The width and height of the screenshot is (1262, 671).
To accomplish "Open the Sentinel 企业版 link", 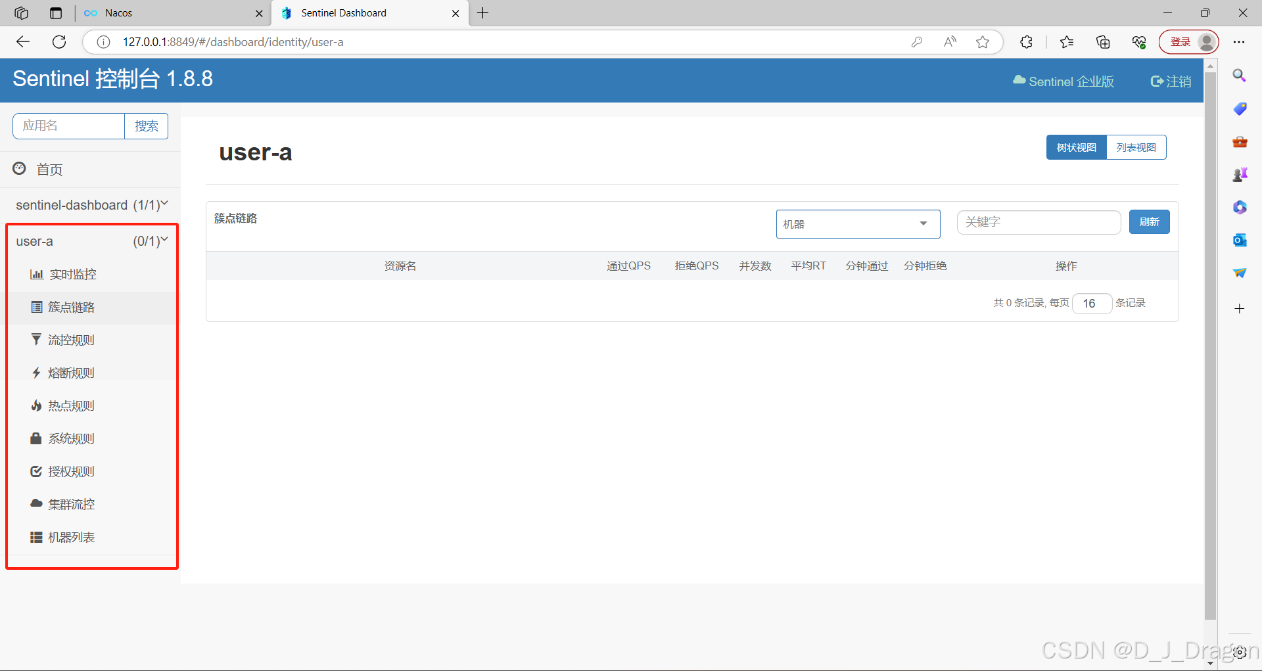I will point(1063,81).
